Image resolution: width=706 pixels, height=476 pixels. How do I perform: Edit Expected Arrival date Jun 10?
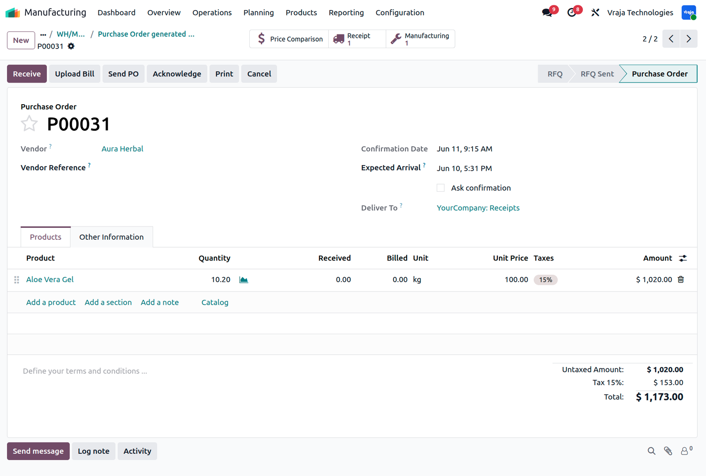coord(464,168)
